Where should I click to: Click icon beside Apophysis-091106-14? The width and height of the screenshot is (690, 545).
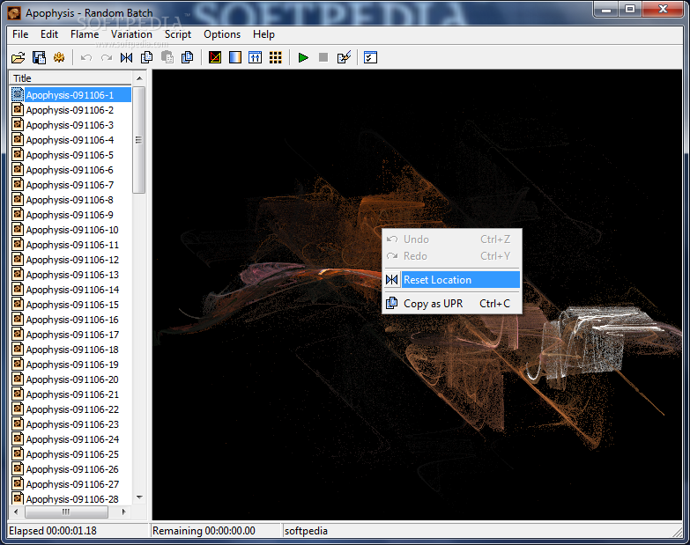click(x=17, y=289)
